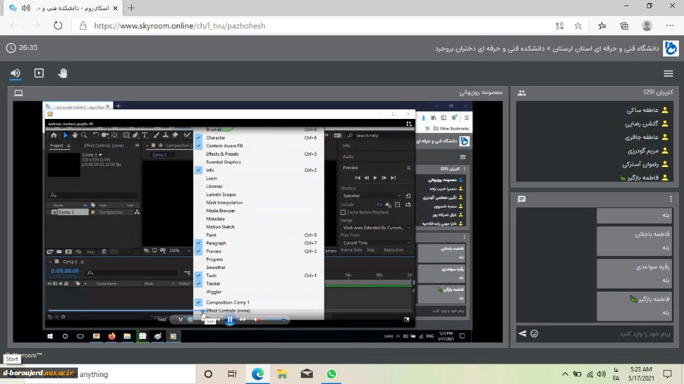The width and height of the screenshot is (684, 384).
Task: Open the emoji picker in chat
Action: click(x=535, y=333)
